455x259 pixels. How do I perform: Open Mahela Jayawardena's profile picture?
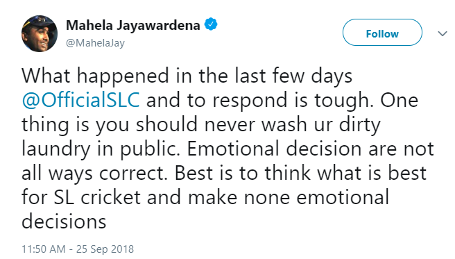coord(40,34)
